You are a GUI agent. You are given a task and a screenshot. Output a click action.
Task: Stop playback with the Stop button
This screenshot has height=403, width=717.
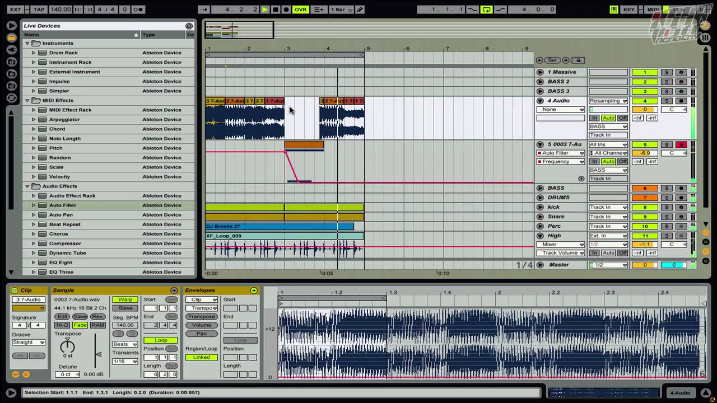pos(276,10)
